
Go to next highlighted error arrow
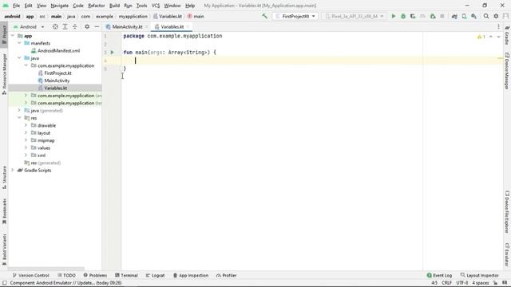[498, 37]
